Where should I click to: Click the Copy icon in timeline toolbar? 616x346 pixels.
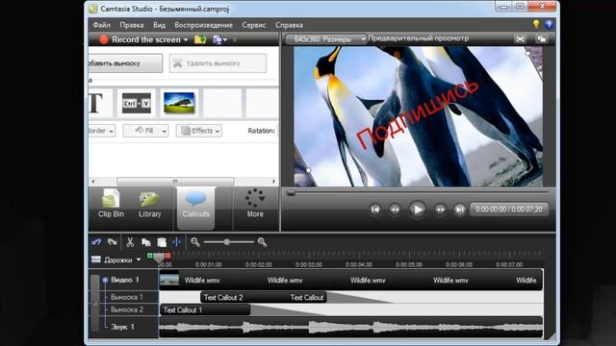click(146, 242)
